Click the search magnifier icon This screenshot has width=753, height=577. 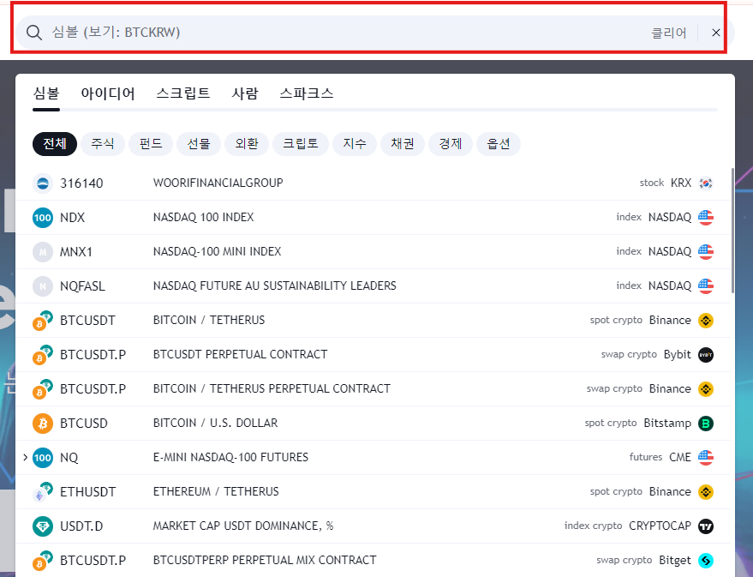tap(34, 33)
